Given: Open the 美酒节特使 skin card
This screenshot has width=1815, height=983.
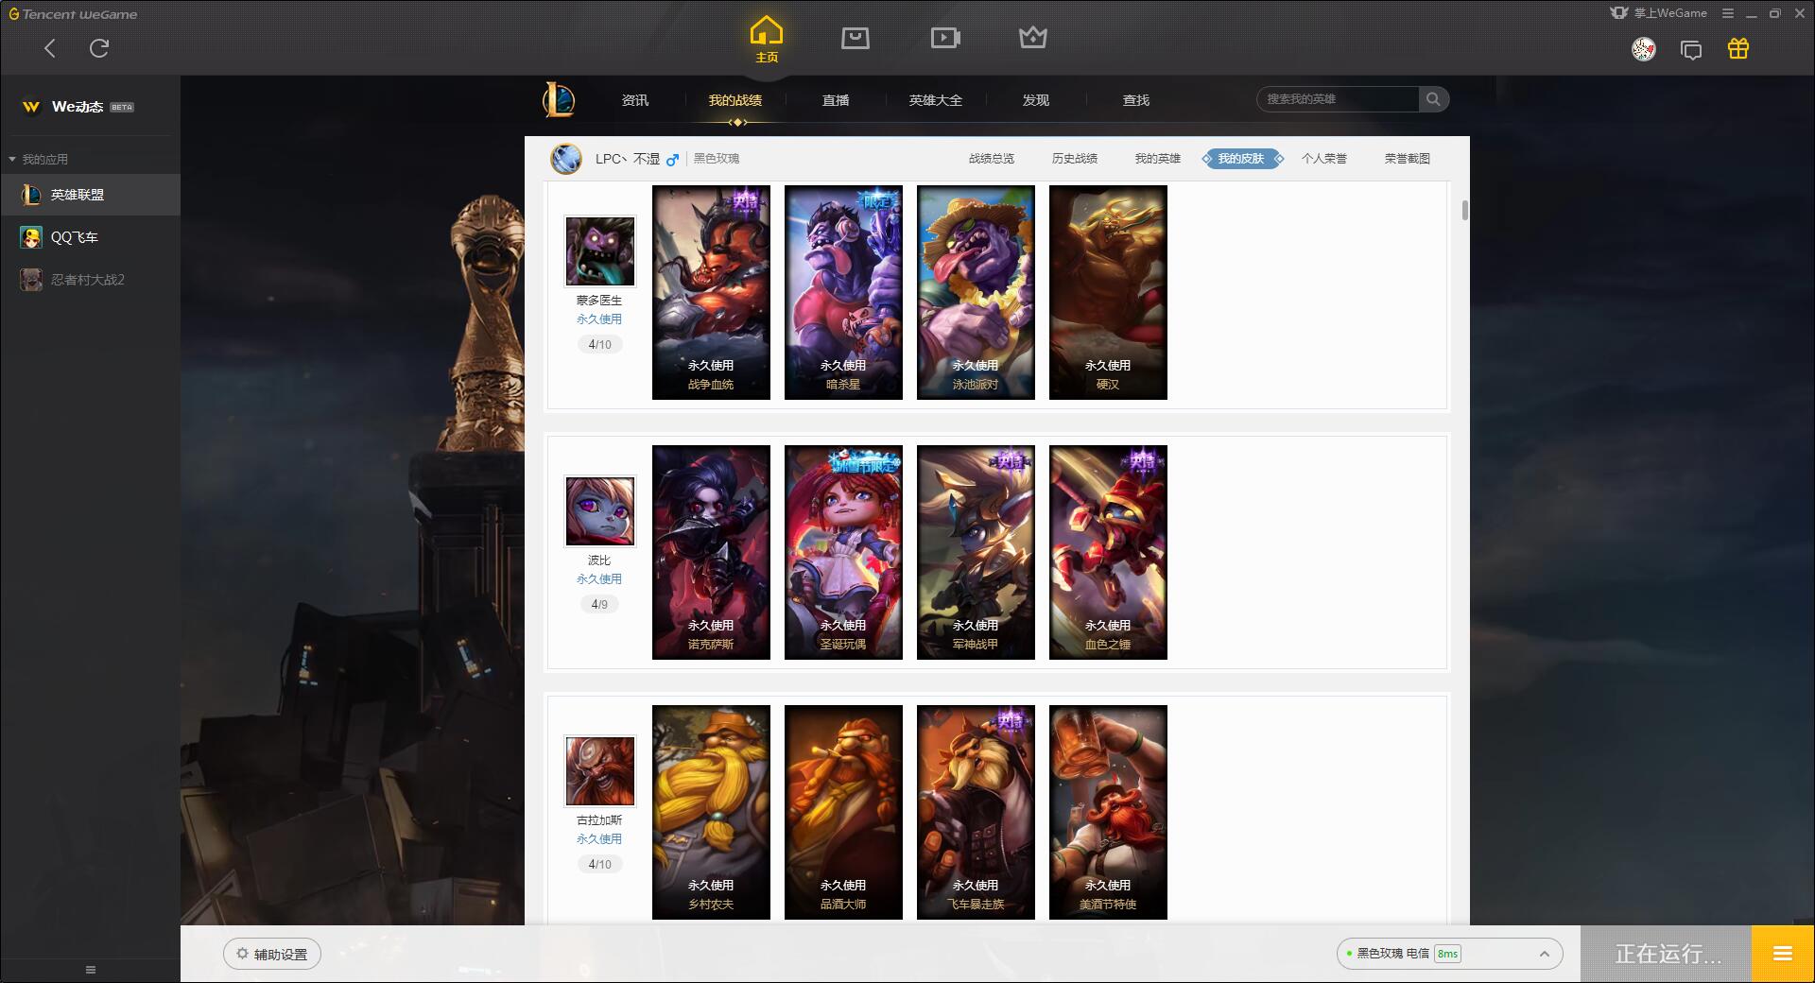Looking at the screenshot, I should click(x=1108, y=812).
